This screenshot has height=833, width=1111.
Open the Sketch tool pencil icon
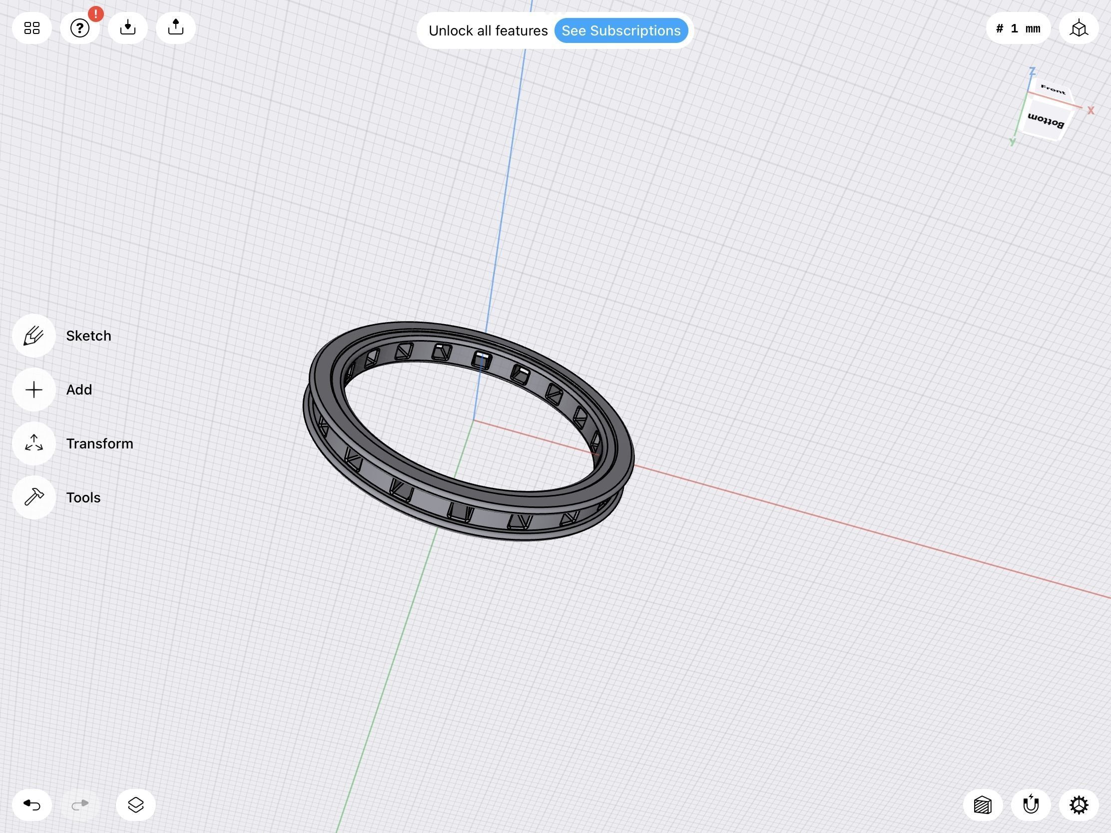[33, 336]
